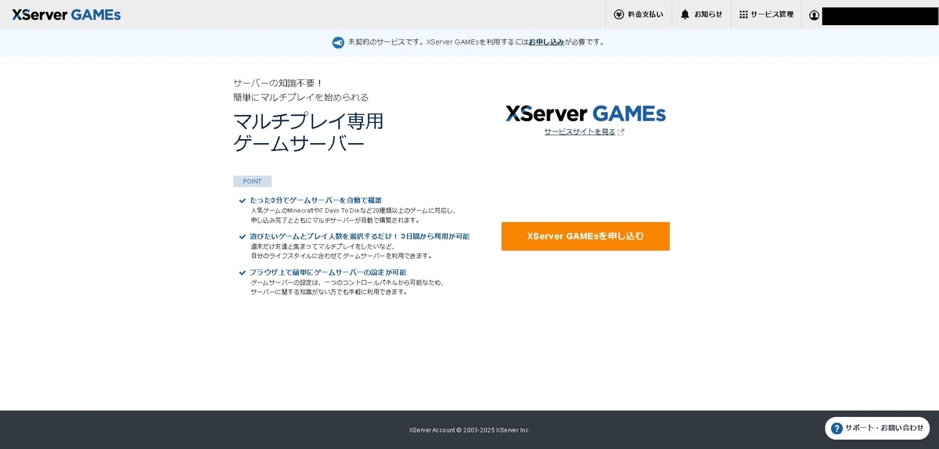Click the bell icon beside お知らせ
The width and height of the screenshot is (939, 449).
(685, 14)
